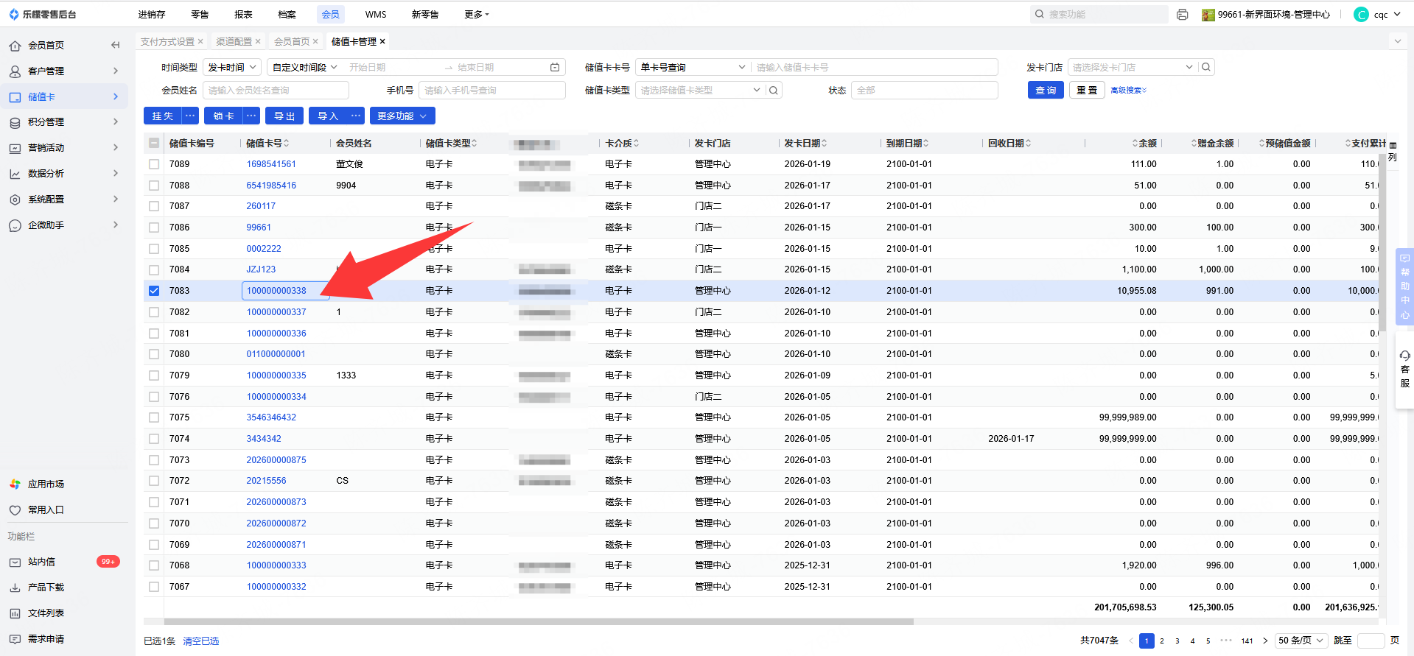The height and width of the screenshot is (656, 1414).
Task: Click the 查询 search button
Action: (1046, 91)
